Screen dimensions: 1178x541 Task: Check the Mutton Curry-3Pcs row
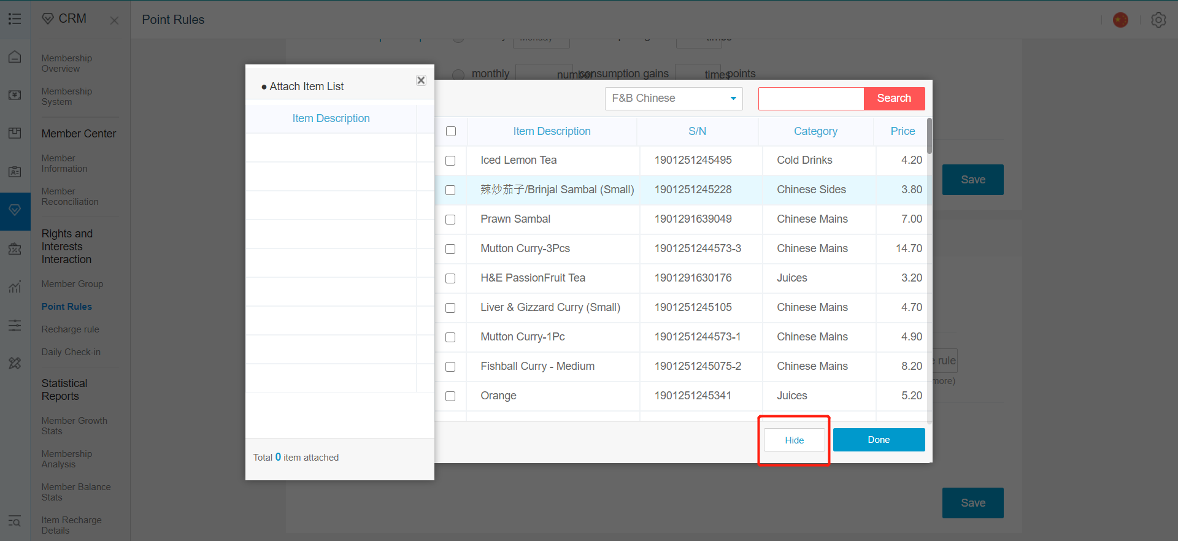[x=450, y=249]
